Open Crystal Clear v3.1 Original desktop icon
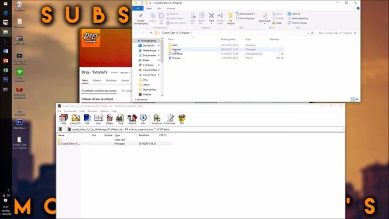This screenshot has height=219, width=389. click(19, 143)
